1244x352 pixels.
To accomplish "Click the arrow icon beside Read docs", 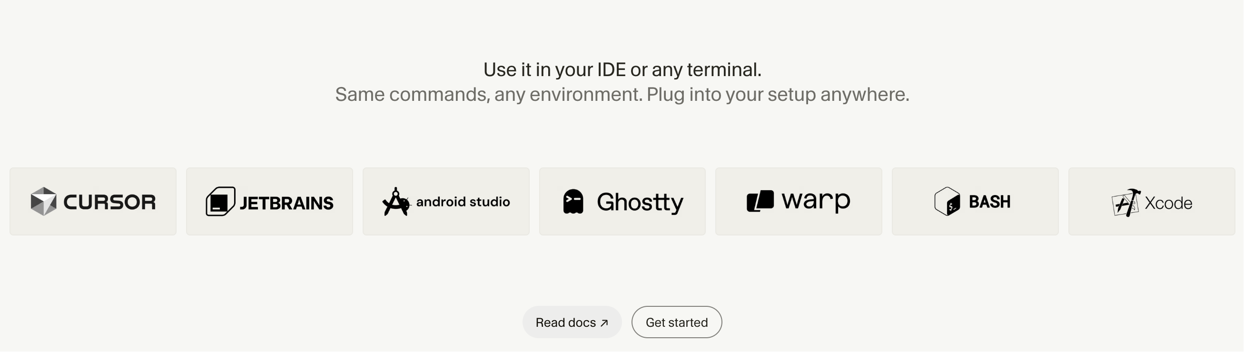I will 604,323.
